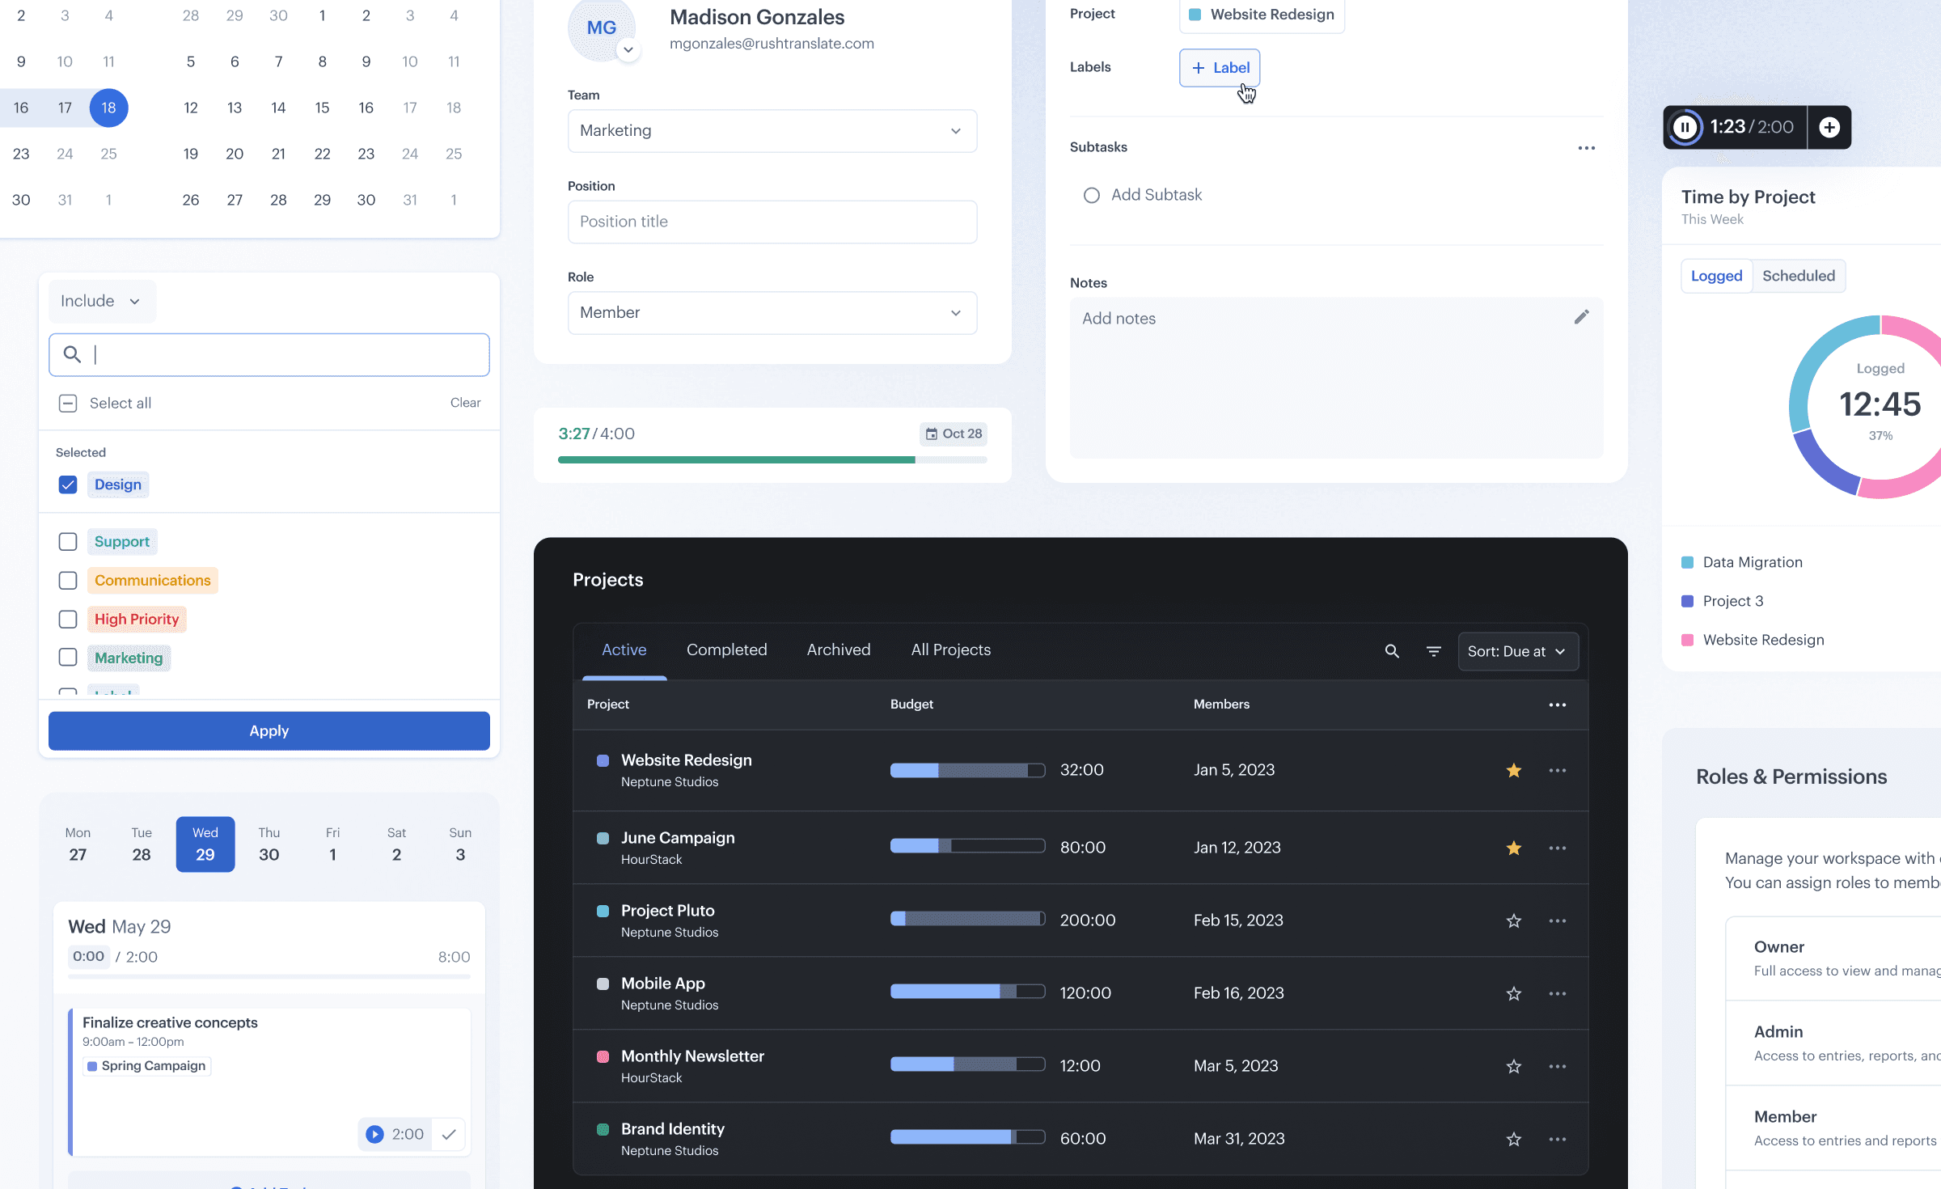Unstar the June Campaign project
The width and height of the screenshot is (1941, 1189).
(x=1514, y=848)
